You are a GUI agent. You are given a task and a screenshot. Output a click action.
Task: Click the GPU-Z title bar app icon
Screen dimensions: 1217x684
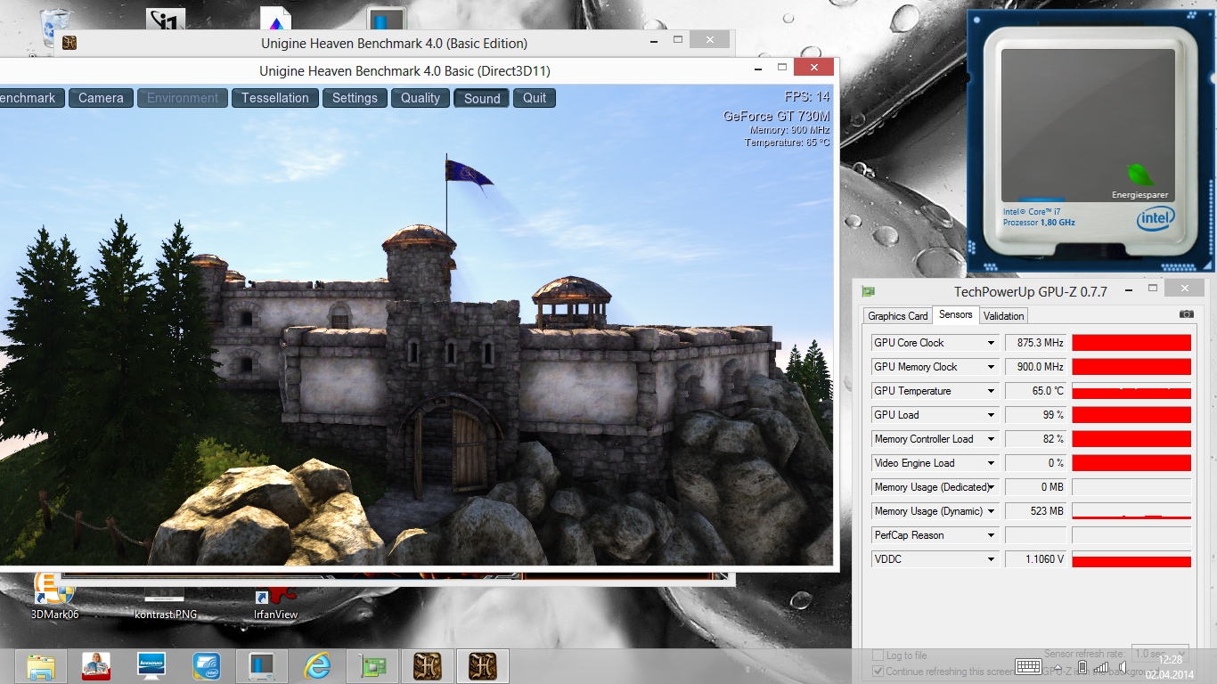pyautogui.click(x=868, y=291)
